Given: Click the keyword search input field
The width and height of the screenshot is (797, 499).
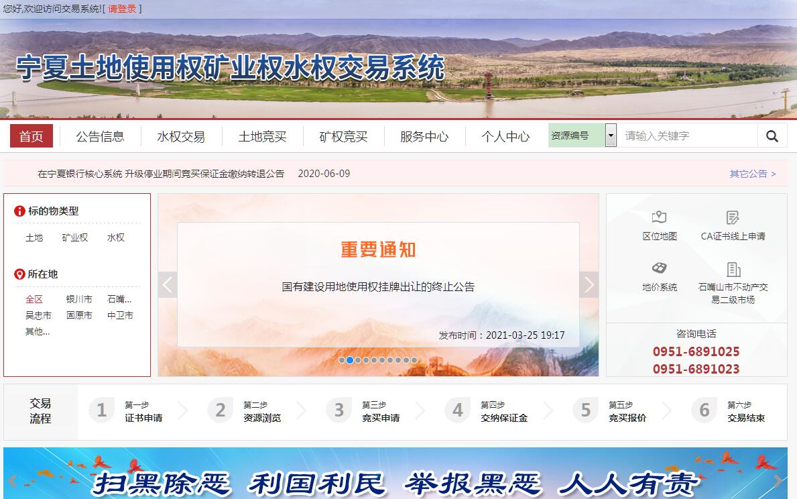Looking at the screenshot, I should tap(687, 136).
